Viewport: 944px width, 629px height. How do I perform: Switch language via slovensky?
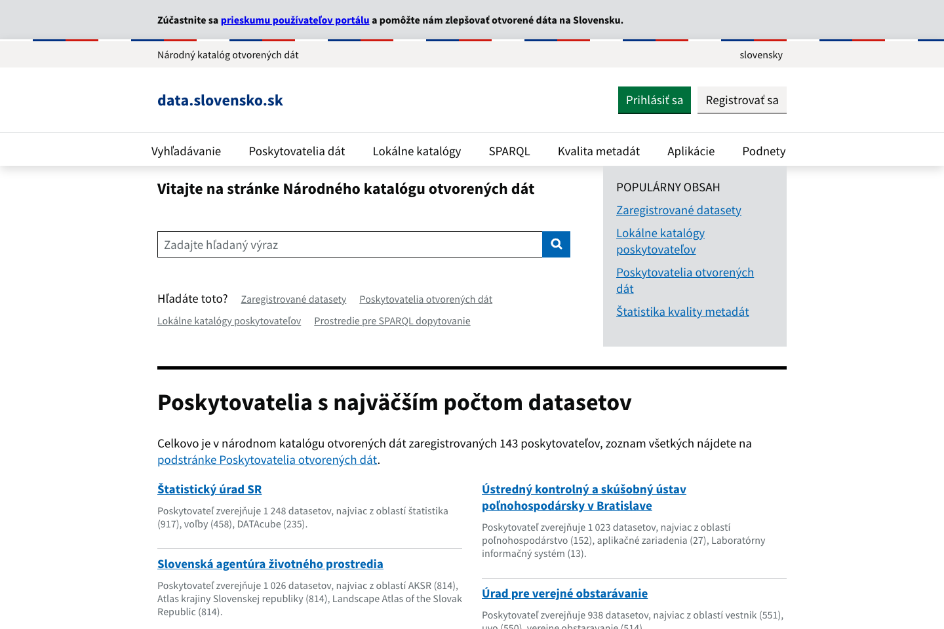click(x=760, y=55)
